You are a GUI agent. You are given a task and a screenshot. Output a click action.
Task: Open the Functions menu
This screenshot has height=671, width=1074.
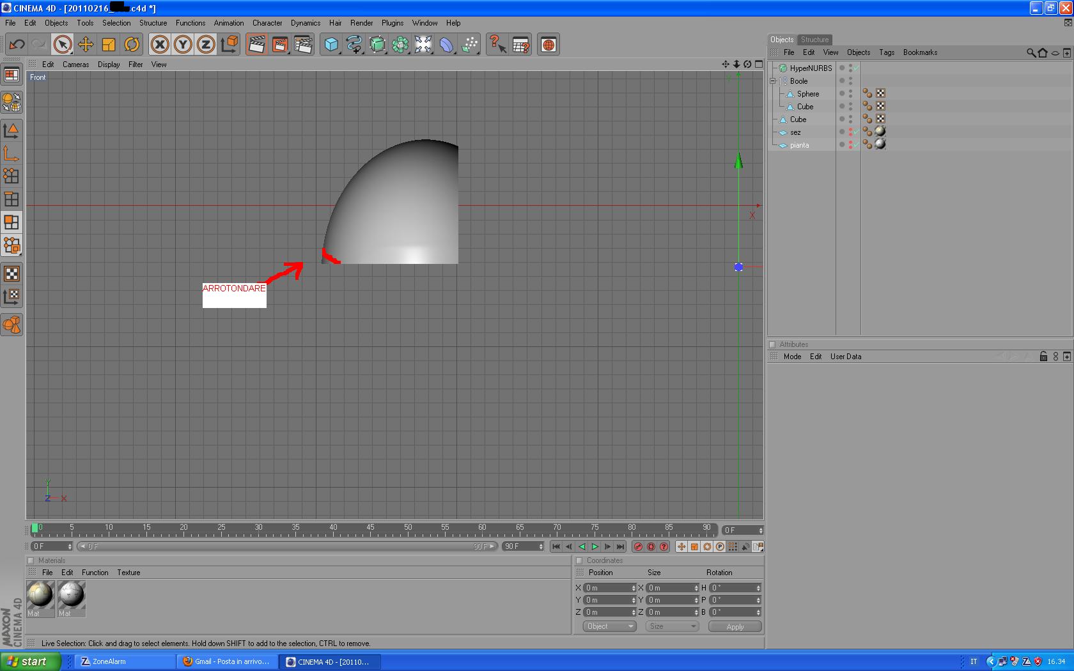(191, 23)
